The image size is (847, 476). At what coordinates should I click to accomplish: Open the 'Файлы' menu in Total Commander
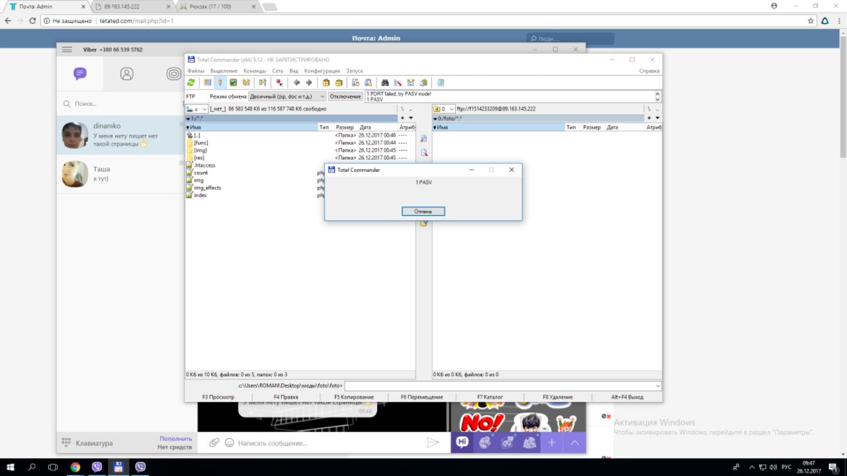point(195,71)
